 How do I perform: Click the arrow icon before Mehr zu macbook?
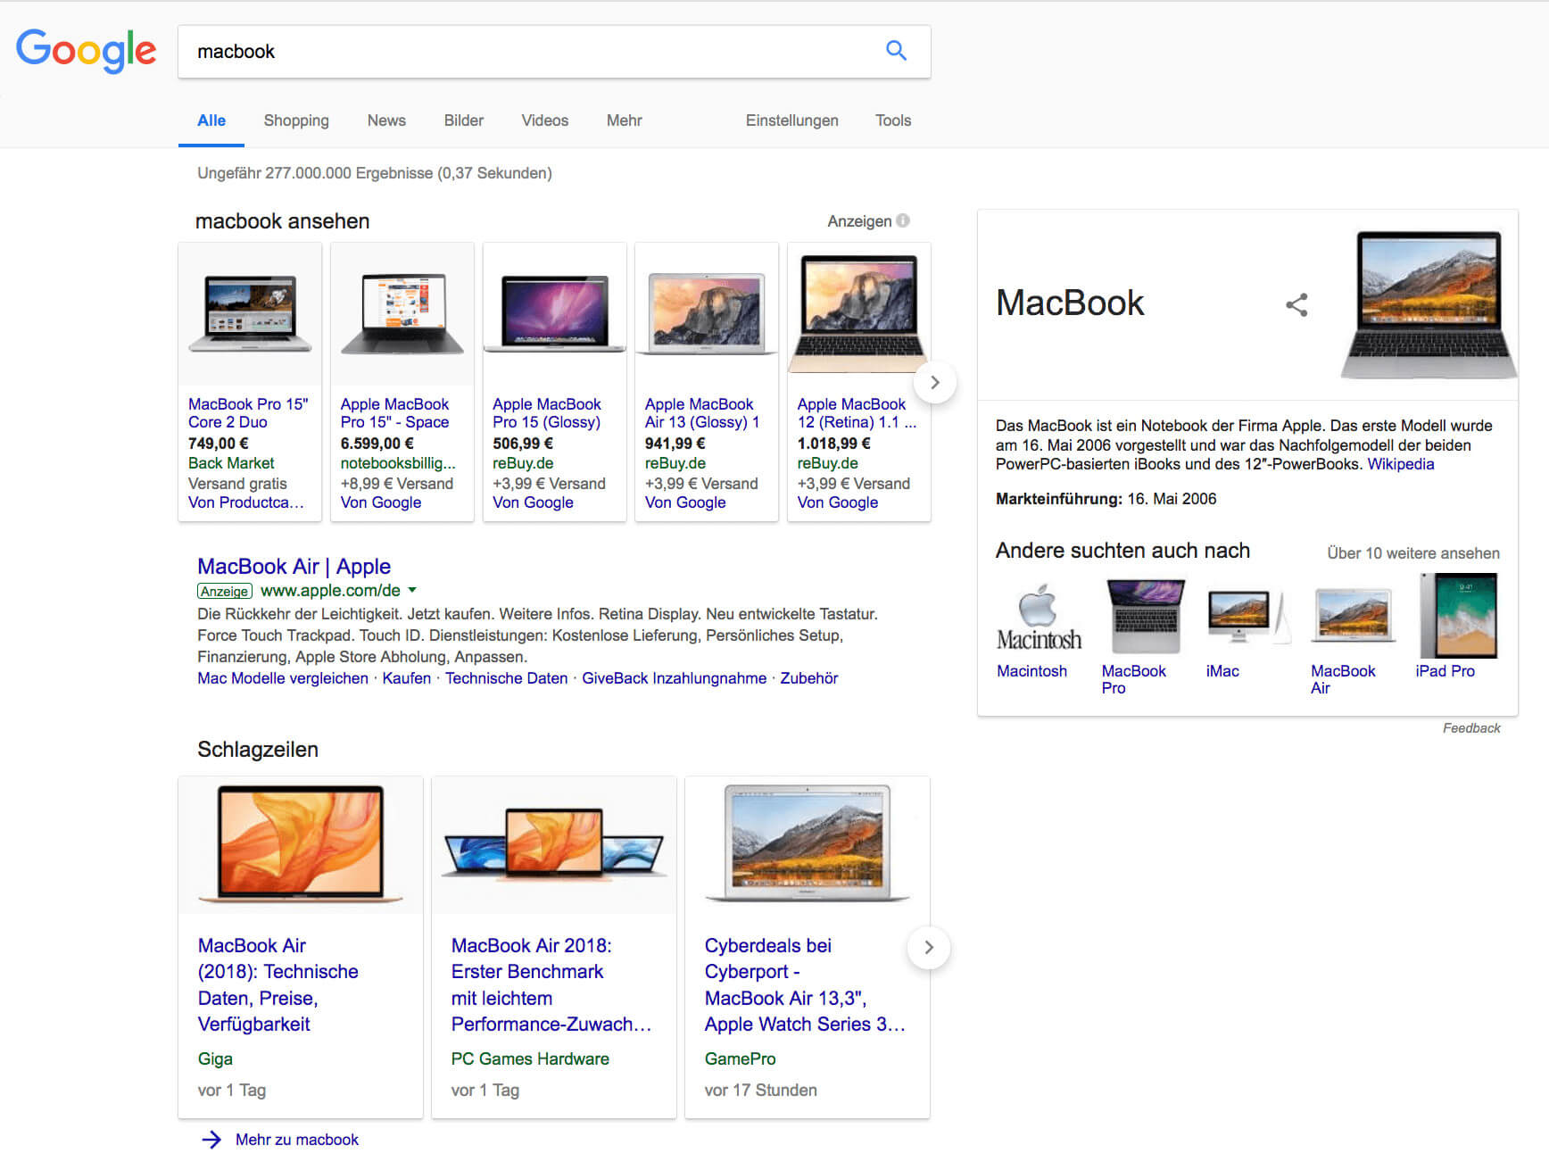point(211,1140)
